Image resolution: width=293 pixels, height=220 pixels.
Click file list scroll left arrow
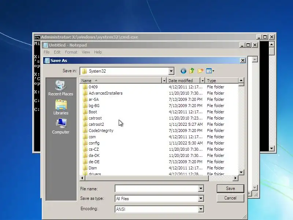[82, 178]
